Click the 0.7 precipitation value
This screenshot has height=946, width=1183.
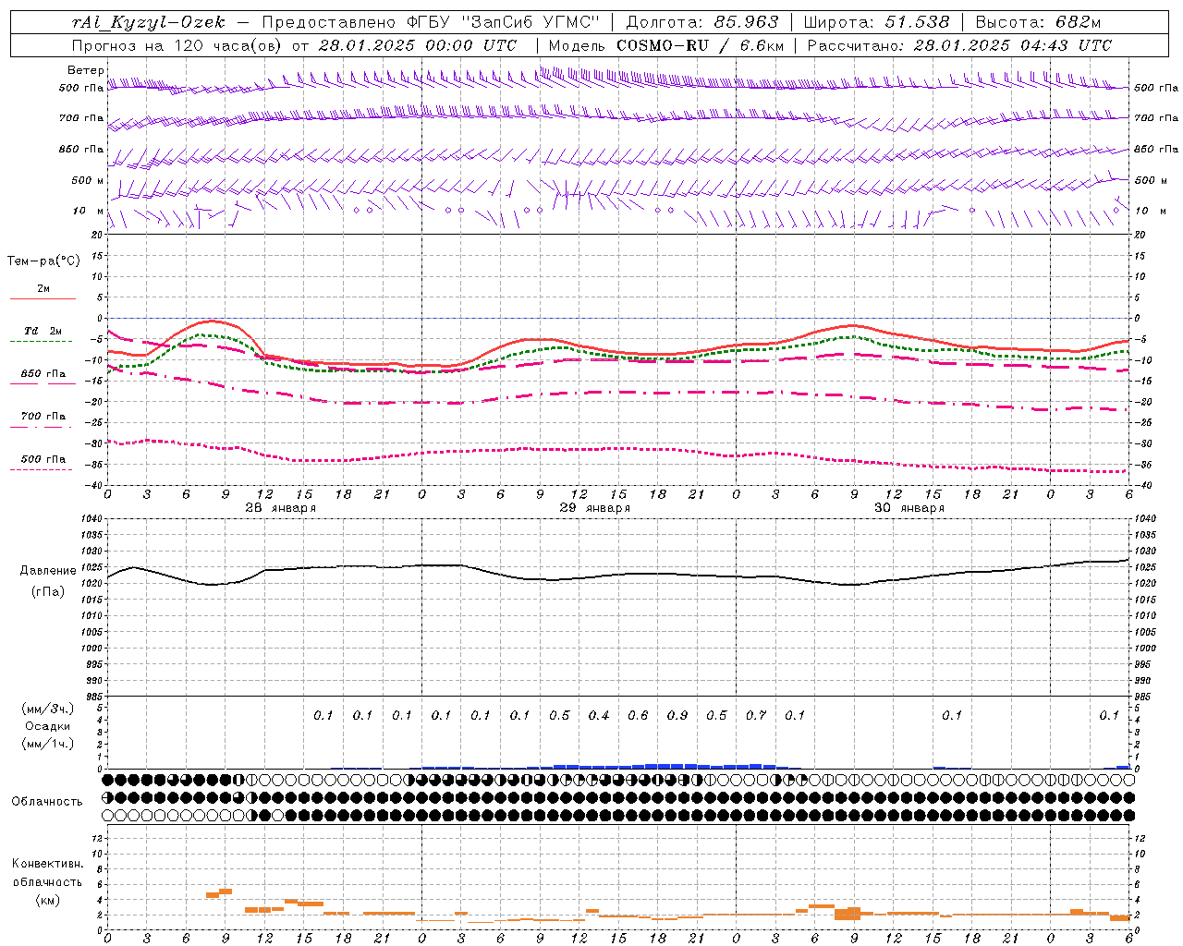point(756,715)
